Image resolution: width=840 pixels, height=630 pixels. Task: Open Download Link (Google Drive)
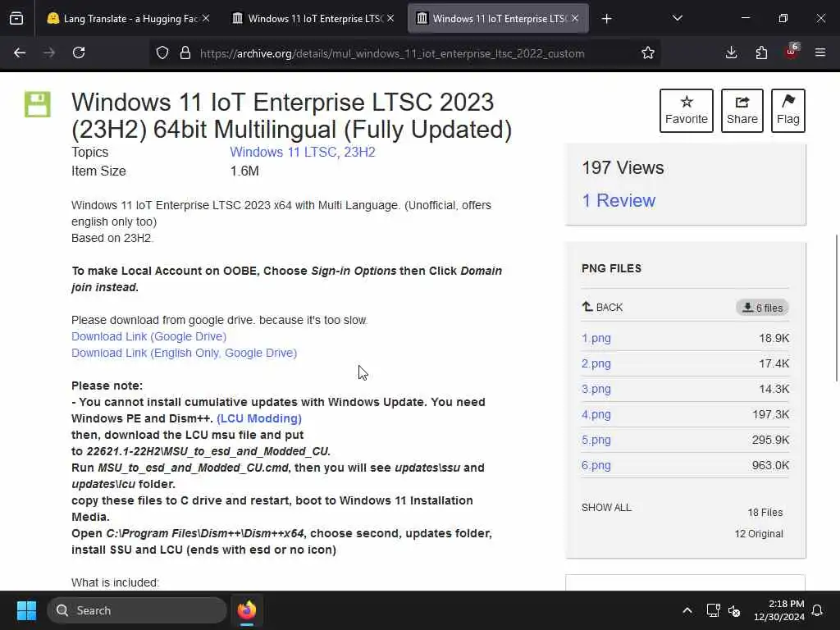tap(149, 336)
